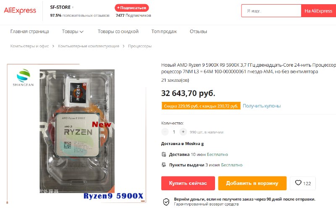The height and width of the screenshot is (210, 336).
Task: Expand the SF-STORE dropdown arrow
Action: coord(73,8)
